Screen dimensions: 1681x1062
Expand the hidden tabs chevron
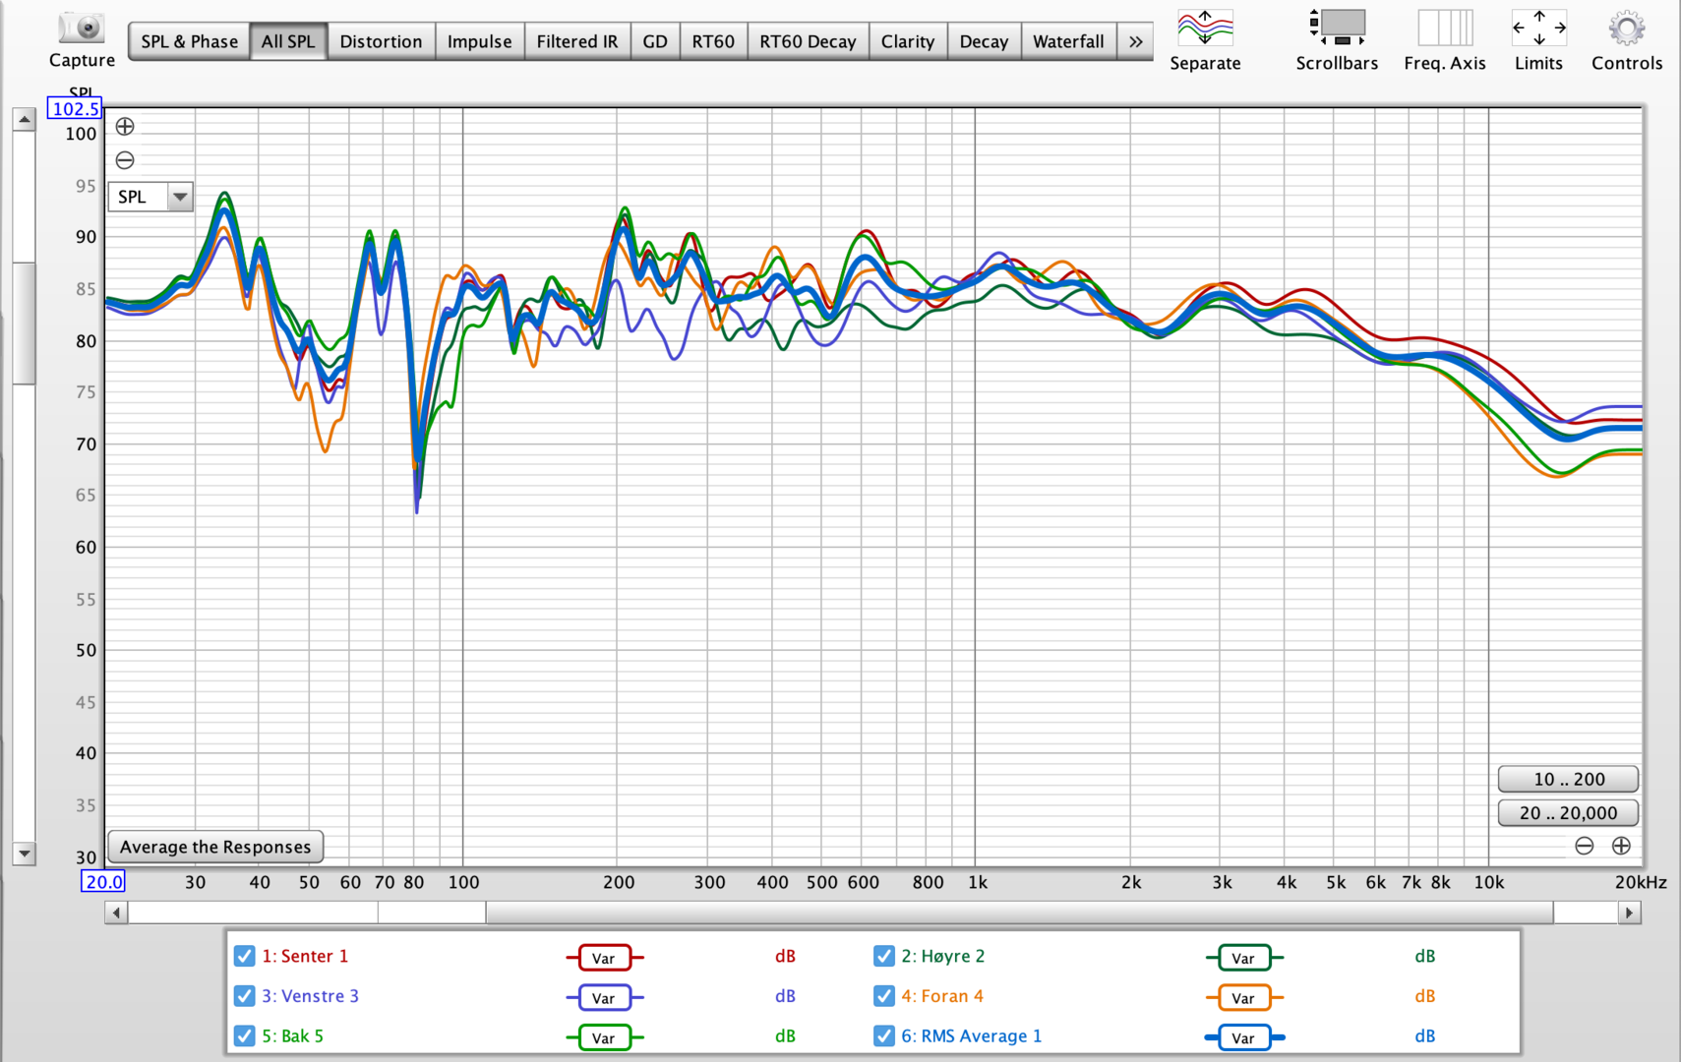coord(1136,41)
